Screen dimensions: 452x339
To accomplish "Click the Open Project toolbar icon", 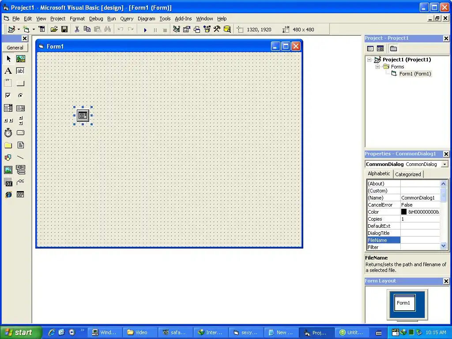I will click(x=54, y=30).
